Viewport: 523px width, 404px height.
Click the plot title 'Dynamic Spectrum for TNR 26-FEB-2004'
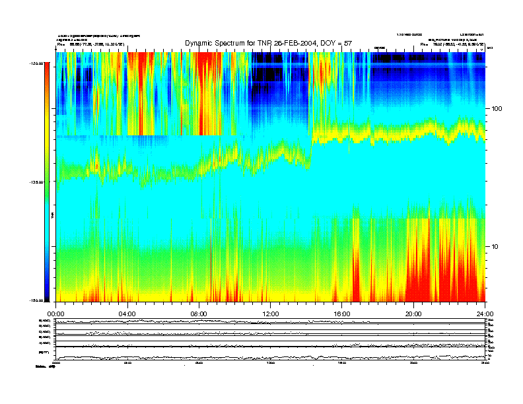coord(268,43)
